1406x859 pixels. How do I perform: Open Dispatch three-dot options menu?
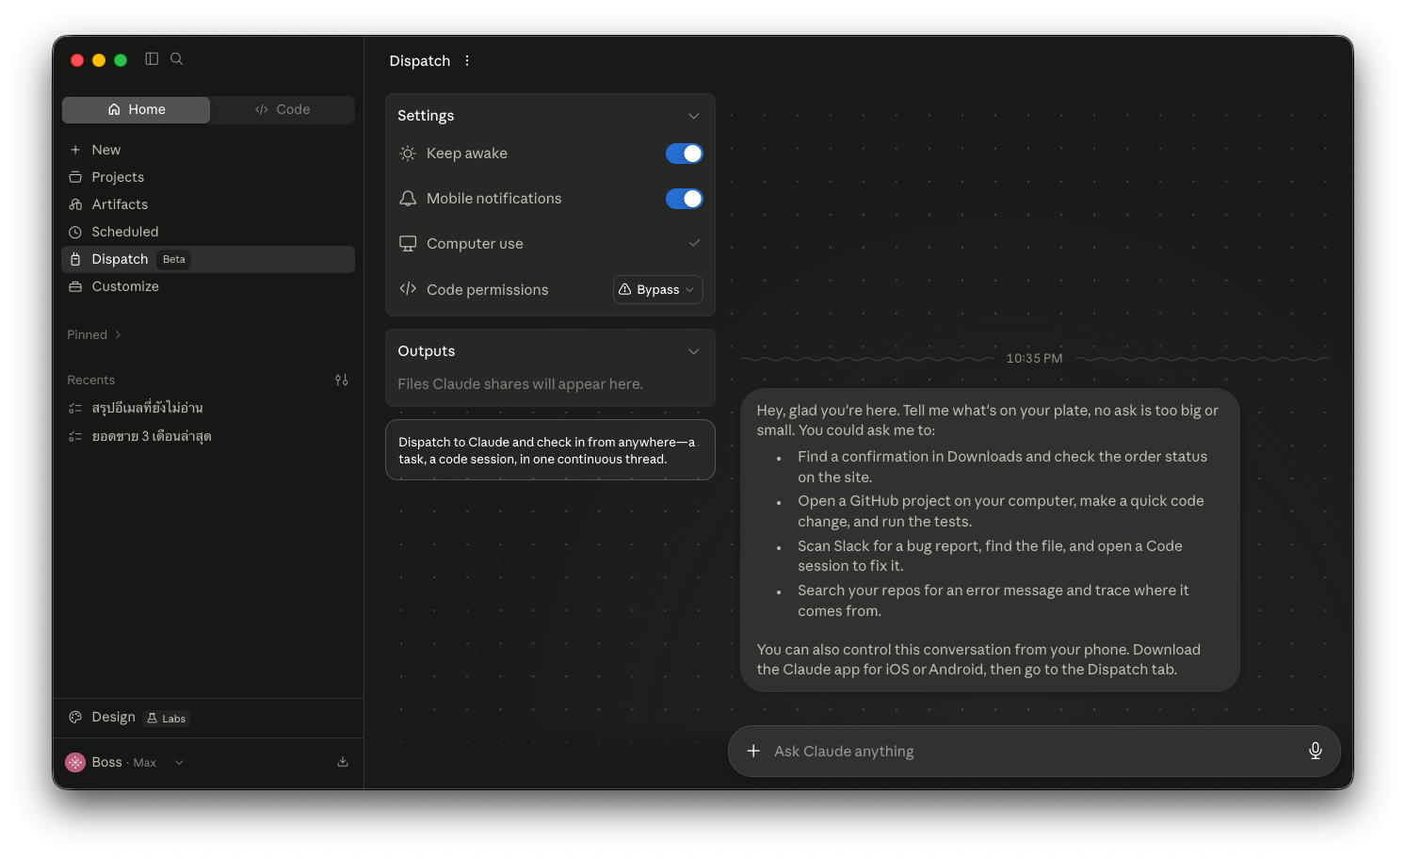[467, 61]
